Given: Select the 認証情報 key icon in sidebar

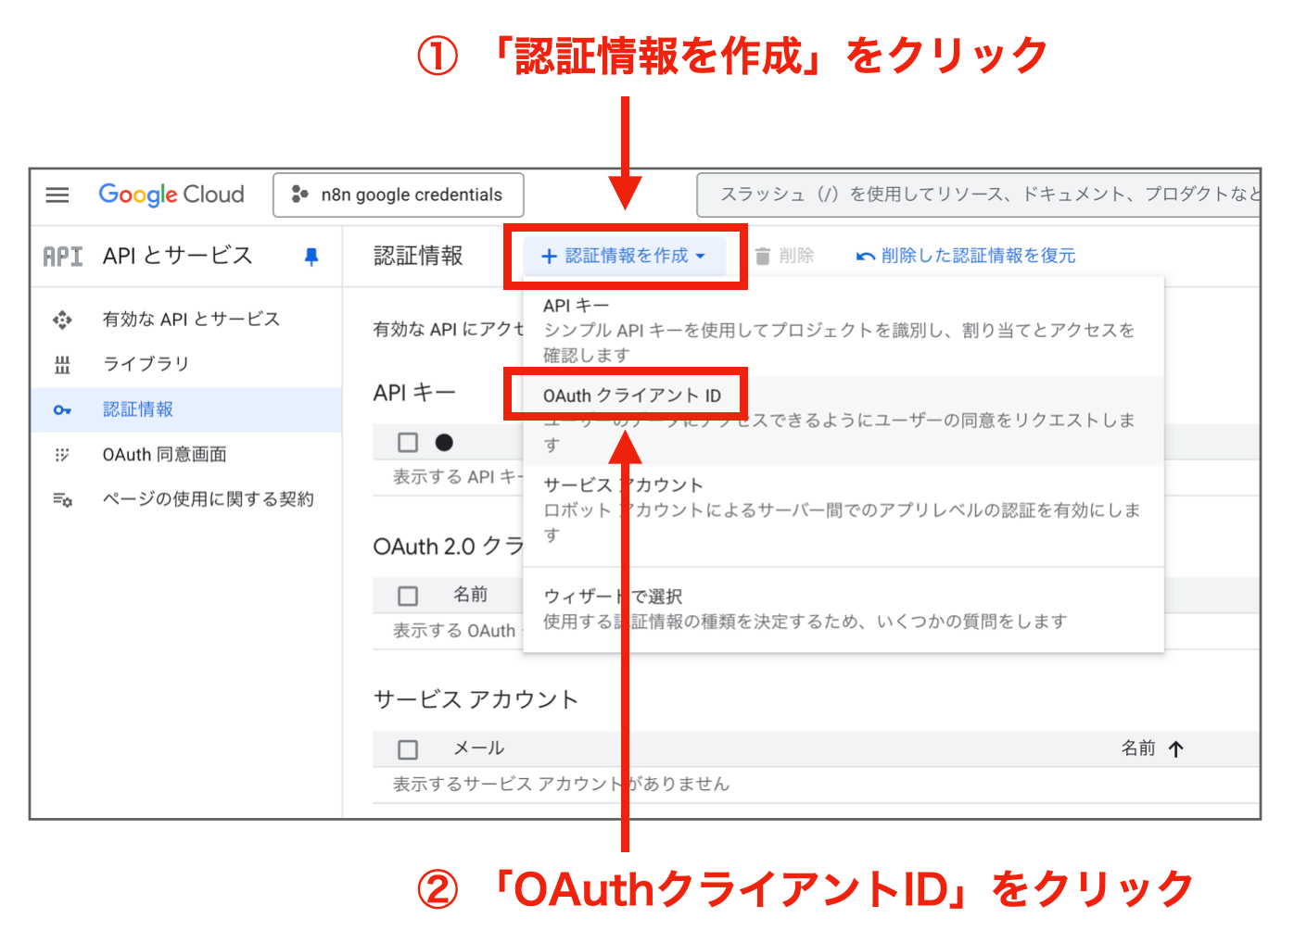Looking at the screenshot, I should click(x=62, y=409).
